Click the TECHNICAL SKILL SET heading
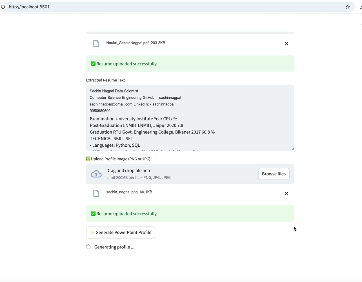Image resolution: width=362 pixels, height=282 pixels. coord(111,139)
